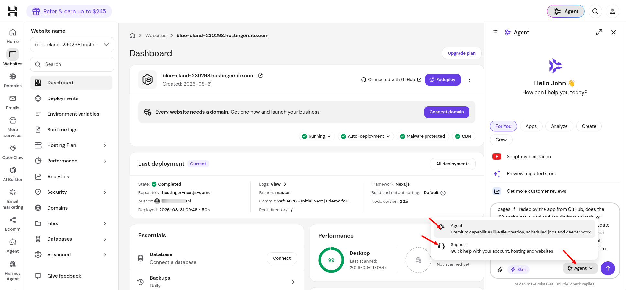Click the search magnifier in top bar
The width and height of the screenshot is (626, 290).
(x=595, y=11)
